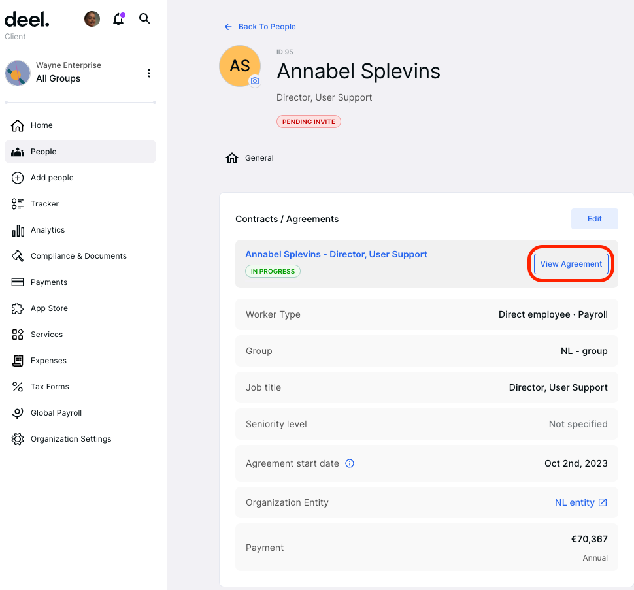Viewport: 634px width, 590px height.
Task: Click the View Agreement button
Action: point(571,264)
